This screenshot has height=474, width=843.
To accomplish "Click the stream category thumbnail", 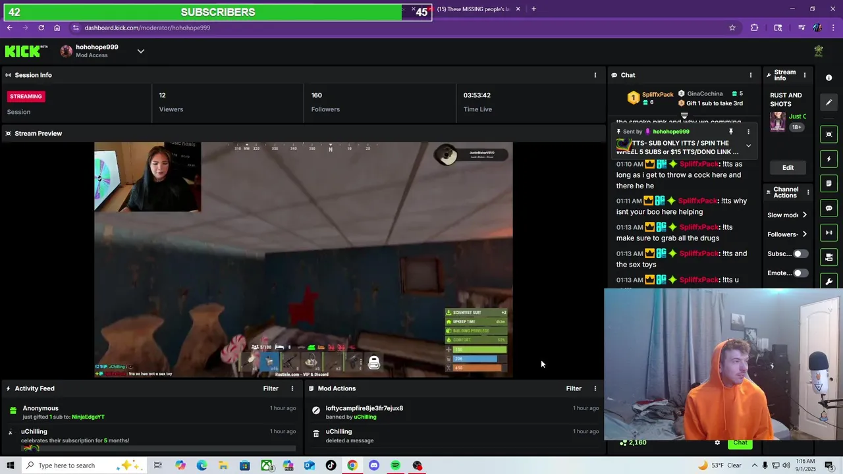I will 778,122.
